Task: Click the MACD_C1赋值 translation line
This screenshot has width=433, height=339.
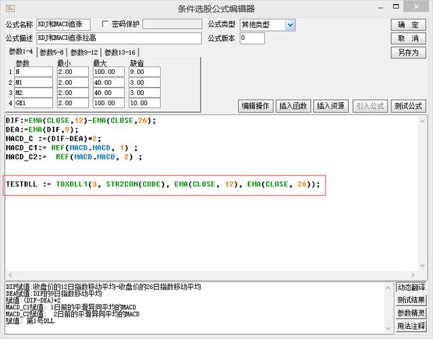Action: pyautogui.click(x=71, y=307)
